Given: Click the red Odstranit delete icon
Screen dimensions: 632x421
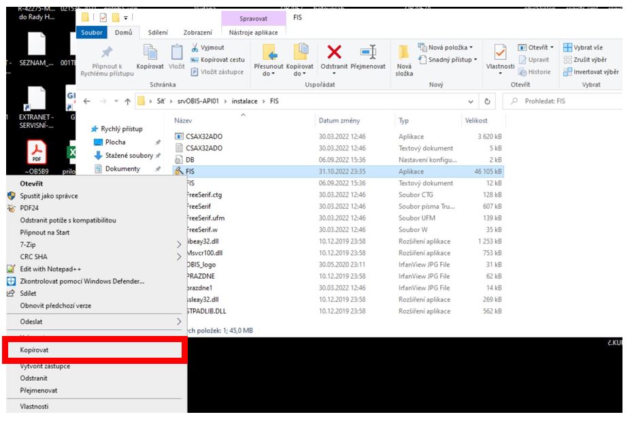Looking at the screenshot, I should click(x=334, y=52).
